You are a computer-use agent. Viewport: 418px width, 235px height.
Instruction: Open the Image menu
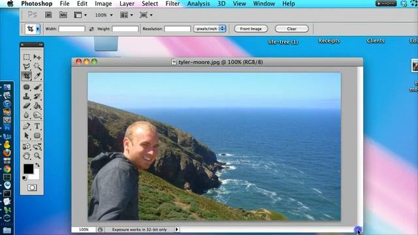click(103, 4)
